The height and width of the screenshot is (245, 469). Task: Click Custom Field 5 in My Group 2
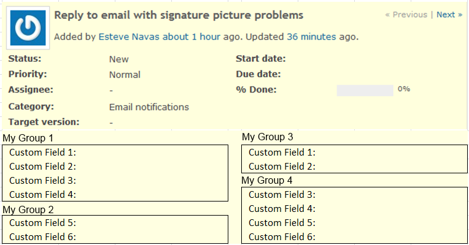click(43, 223)
